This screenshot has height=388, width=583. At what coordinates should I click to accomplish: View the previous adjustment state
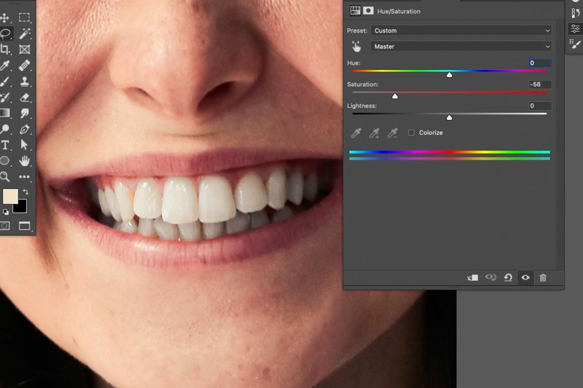tap(491, 277)
